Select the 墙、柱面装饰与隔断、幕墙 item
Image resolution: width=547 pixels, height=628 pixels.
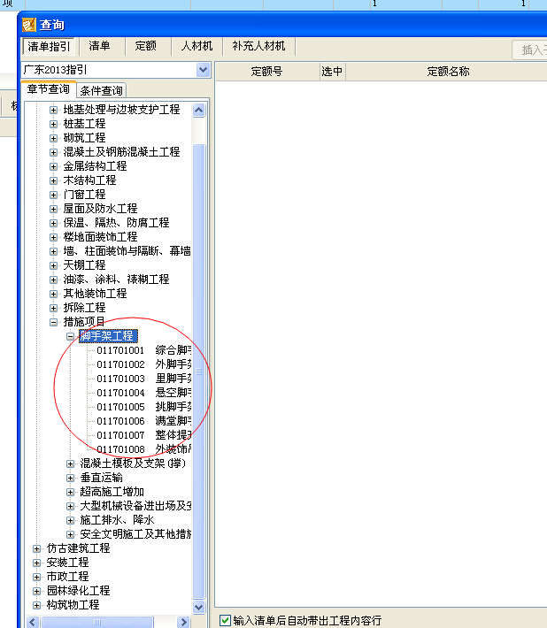(x=127, y=251)
